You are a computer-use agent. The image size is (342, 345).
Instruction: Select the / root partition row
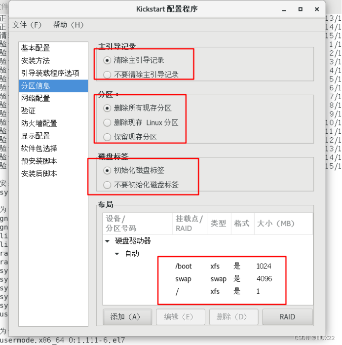coord(208,291)
